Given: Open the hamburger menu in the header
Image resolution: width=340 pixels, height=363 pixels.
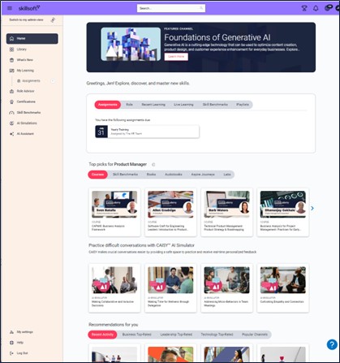Looking at the screenshot, I should click(10, 8).
